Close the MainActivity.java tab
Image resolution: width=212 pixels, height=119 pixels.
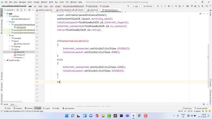click(x=119, y=10)
